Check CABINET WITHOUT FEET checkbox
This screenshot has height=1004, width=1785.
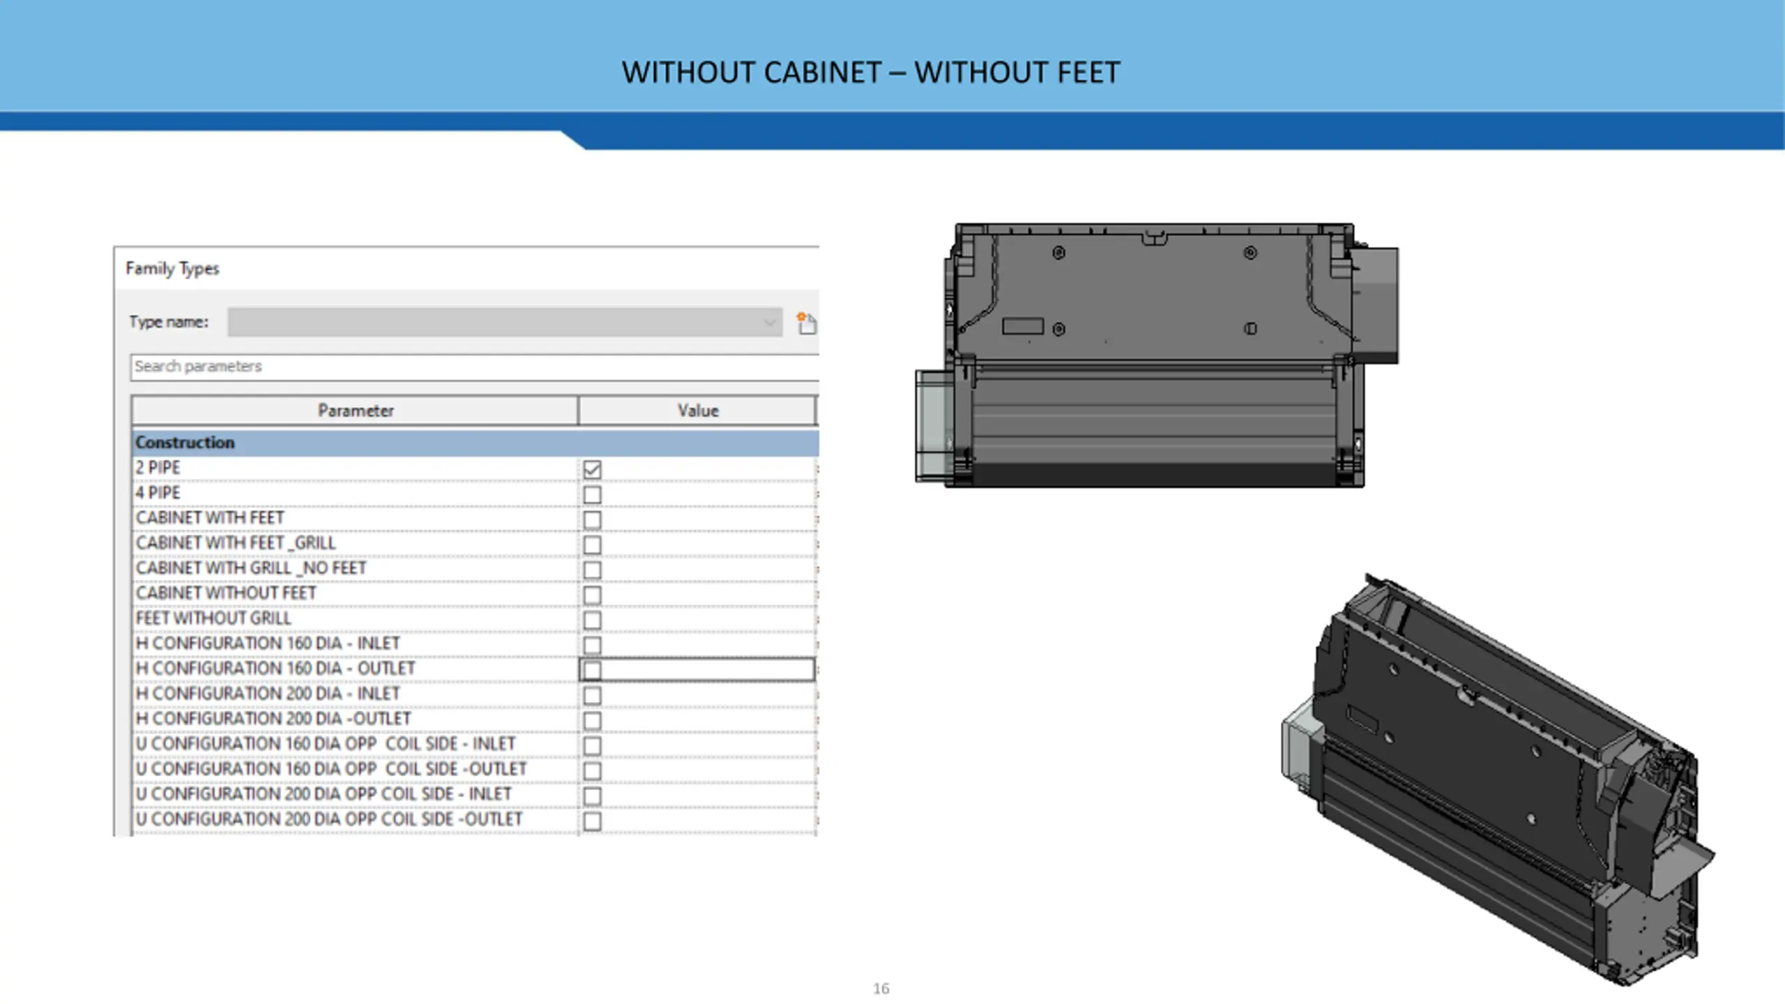point(592,595)
